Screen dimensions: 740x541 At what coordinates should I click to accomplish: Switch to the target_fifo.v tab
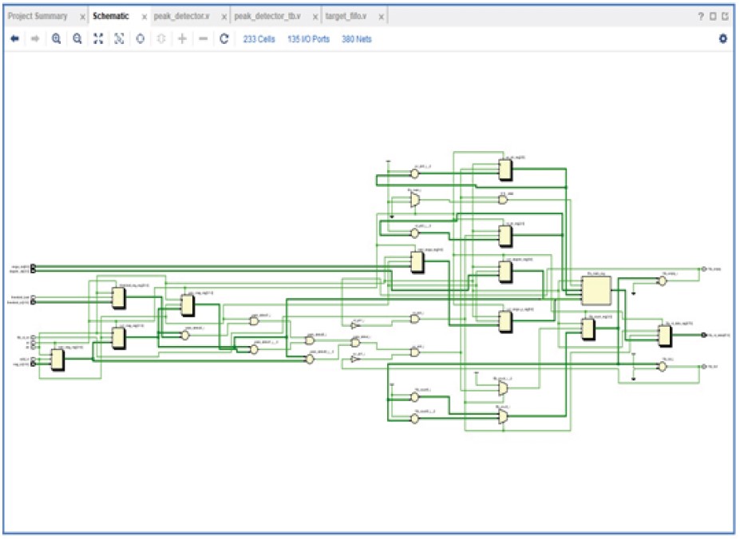pos(348,17)
